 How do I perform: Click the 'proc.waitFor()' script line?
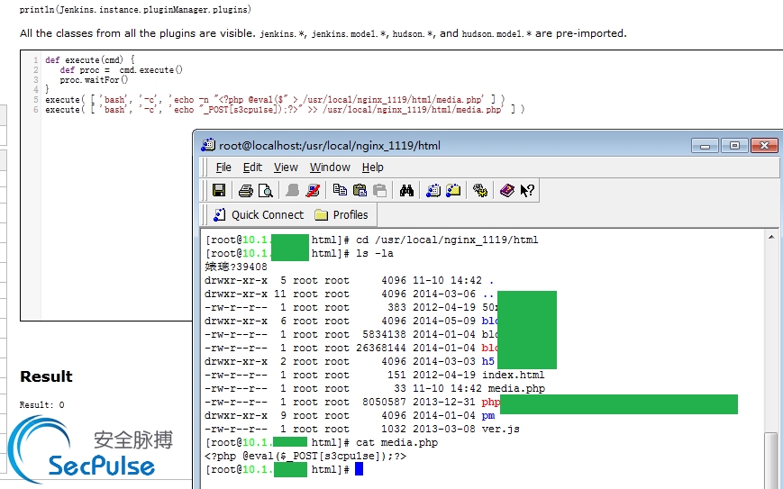point(94,80)
